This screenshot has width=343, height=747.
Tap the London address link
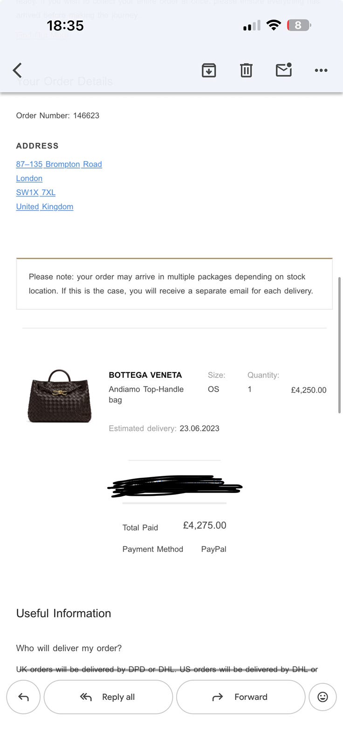(29, 178)
